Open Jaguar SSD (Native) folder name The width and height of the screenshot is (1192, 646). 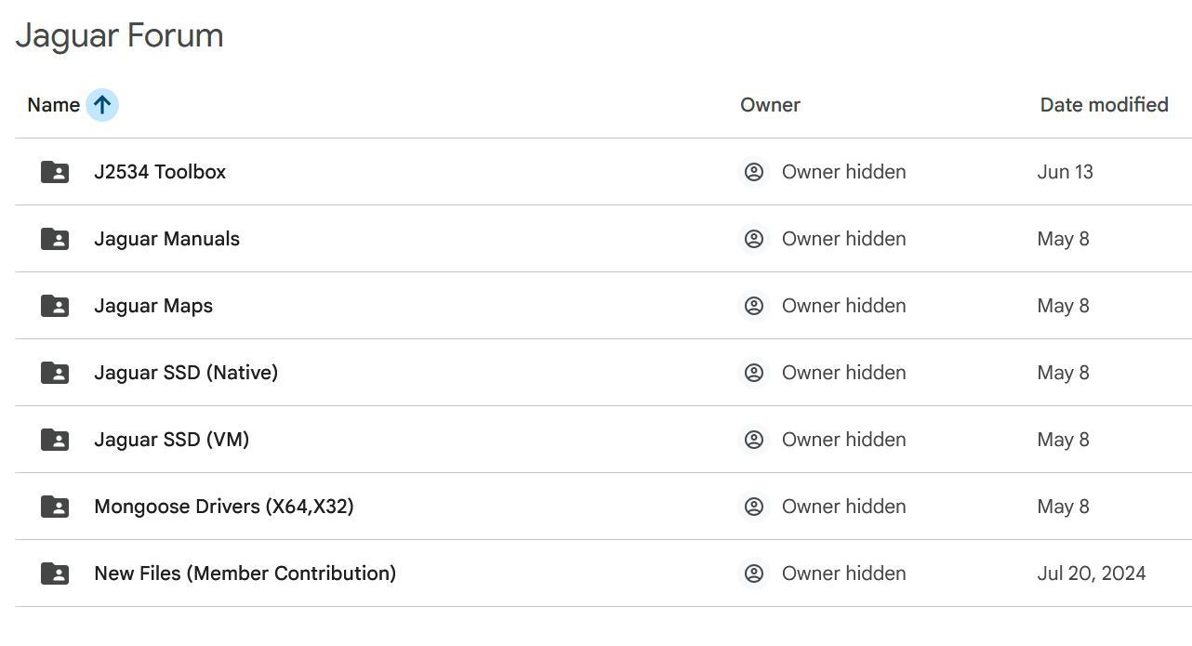(x=186, y=373)
